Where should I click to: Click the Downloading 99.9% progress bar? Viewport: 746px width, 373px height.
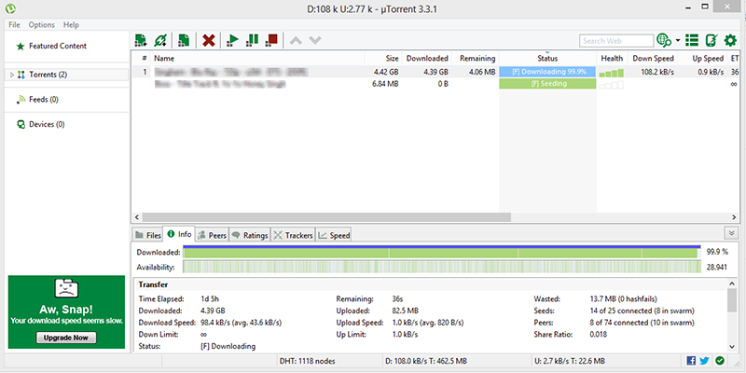pos(547,72)
